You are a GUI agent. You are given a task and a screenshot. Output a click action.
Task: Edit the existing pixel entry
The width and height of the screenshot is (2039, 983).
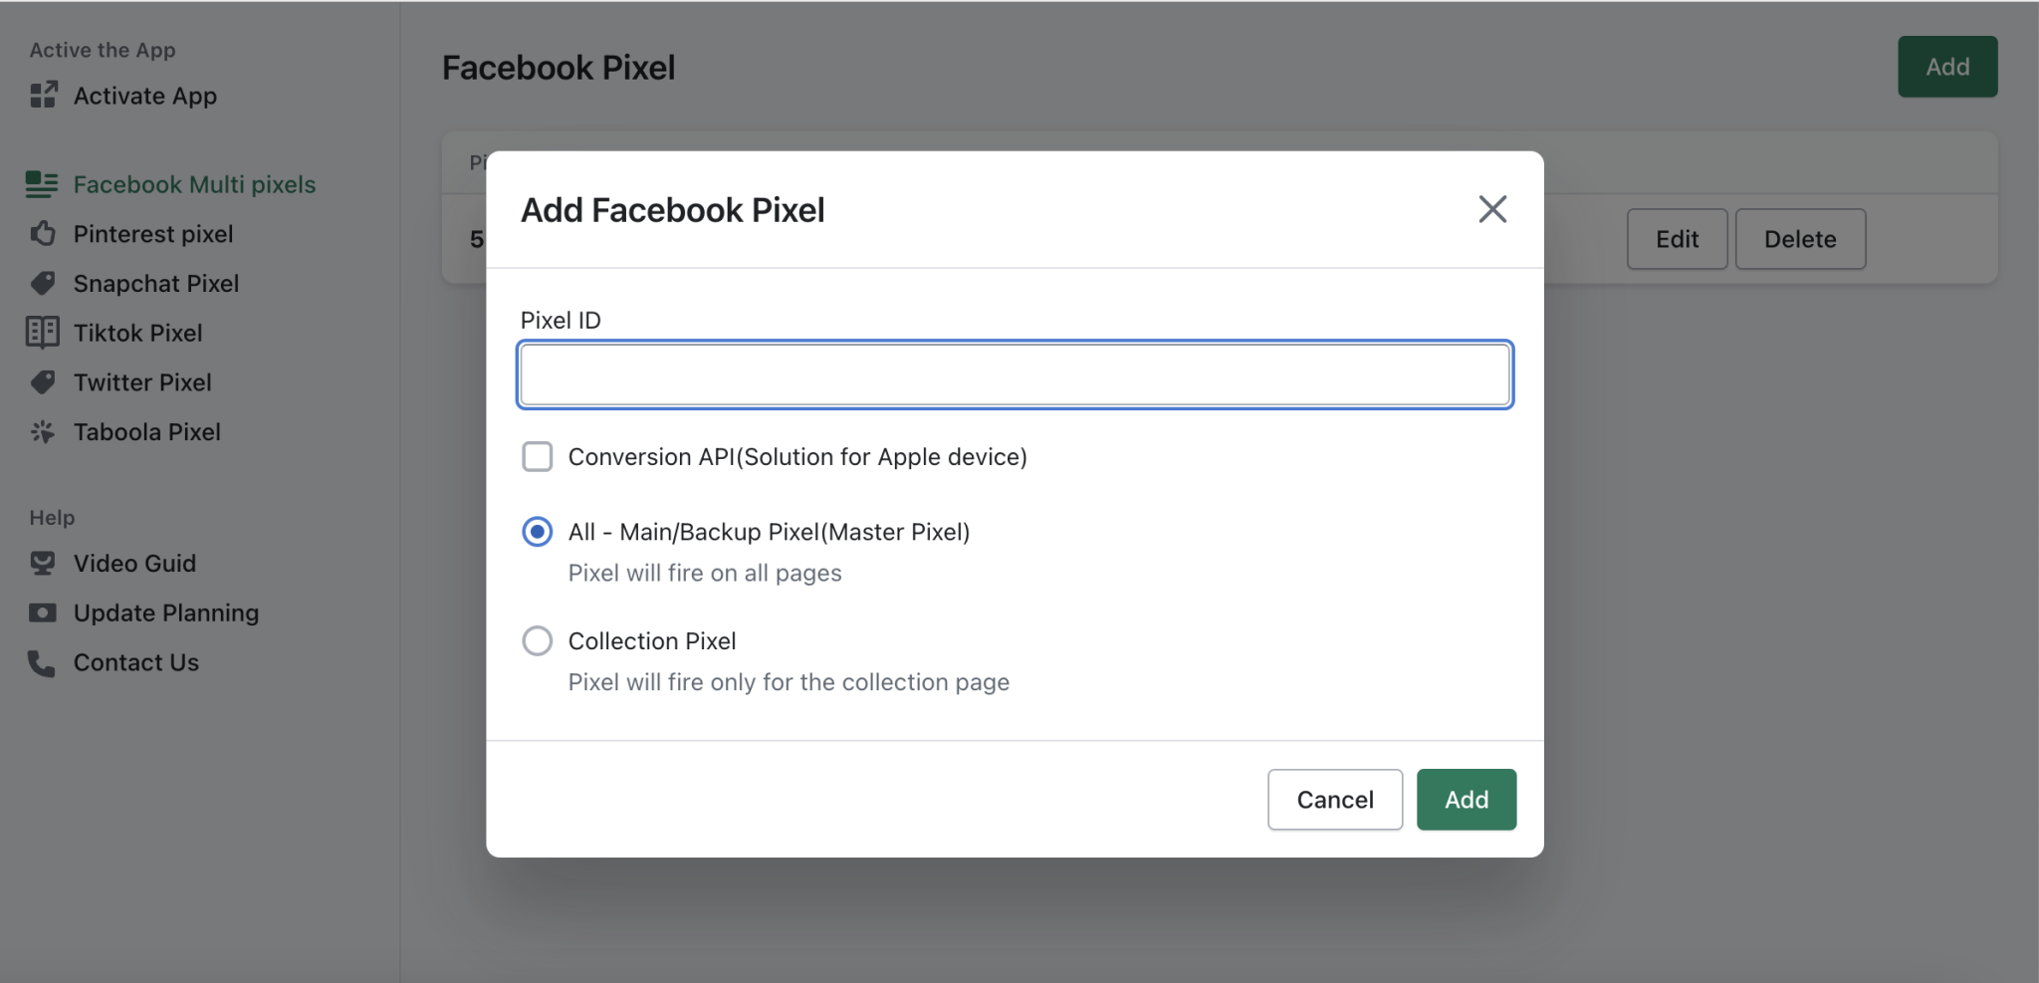[x=1677, y=238]
